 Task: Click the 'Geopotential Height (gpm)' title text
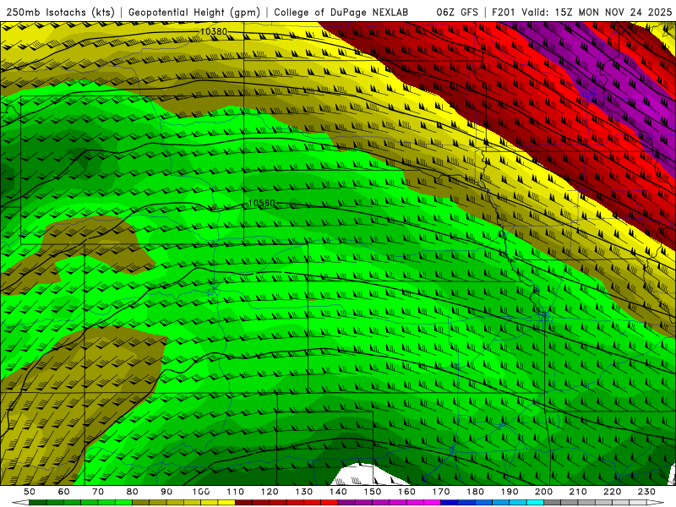194,12
